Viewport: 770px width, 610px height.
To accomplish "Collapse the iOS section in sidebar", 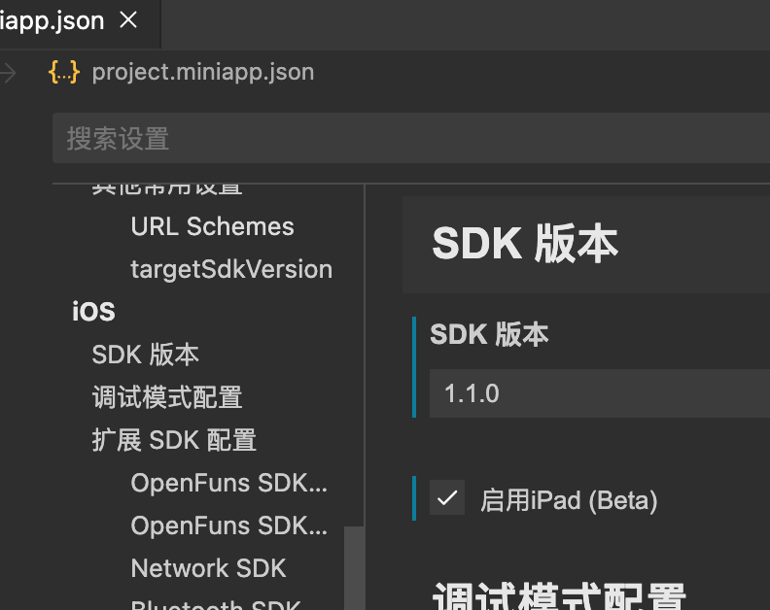I will pos(93,312).
